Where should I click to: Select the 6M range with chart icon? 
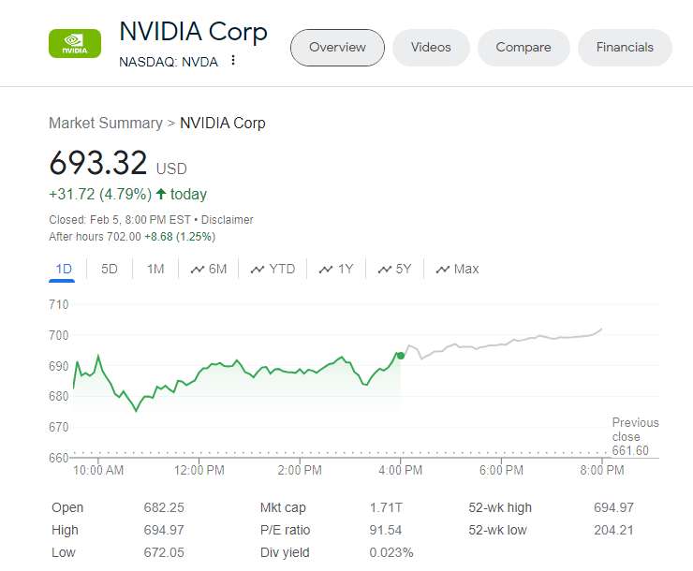click(x=208, y=269)
